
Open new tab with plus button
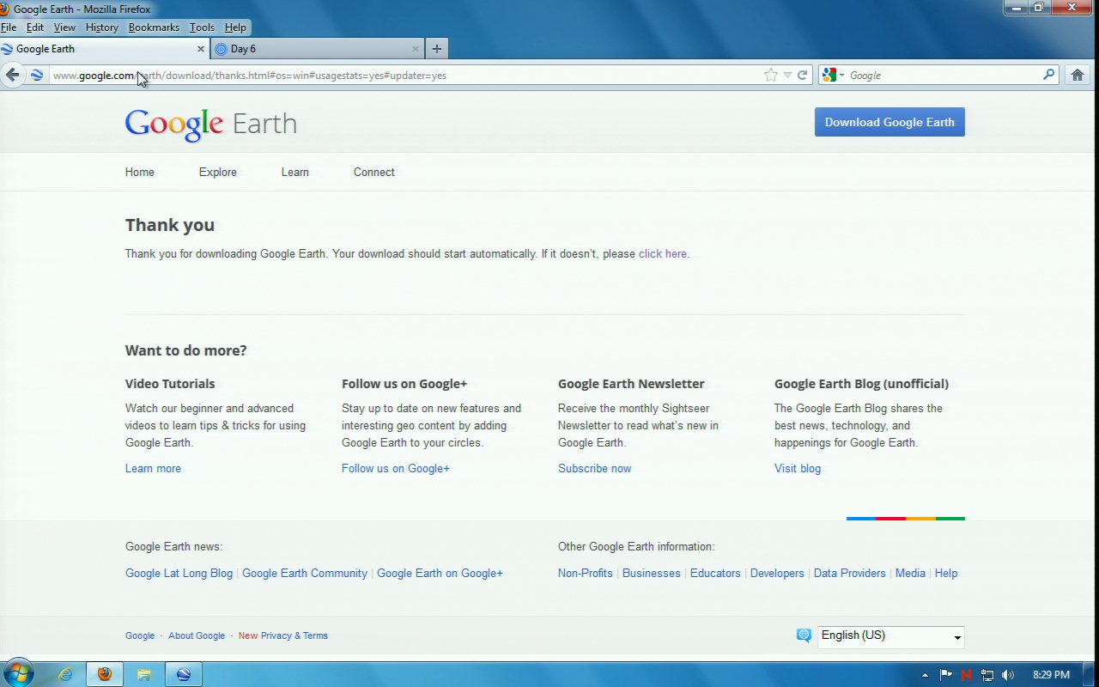pos(436,49)
